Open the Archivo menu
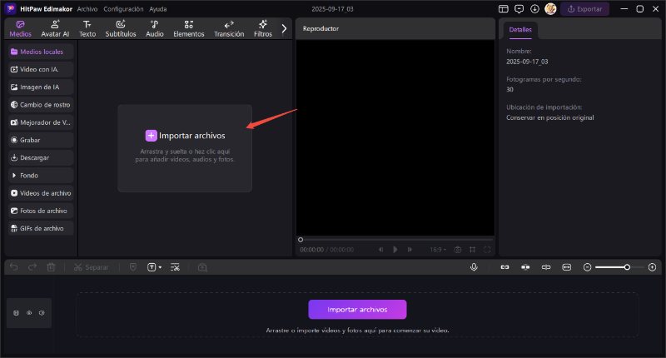 [x=87, y=9]
